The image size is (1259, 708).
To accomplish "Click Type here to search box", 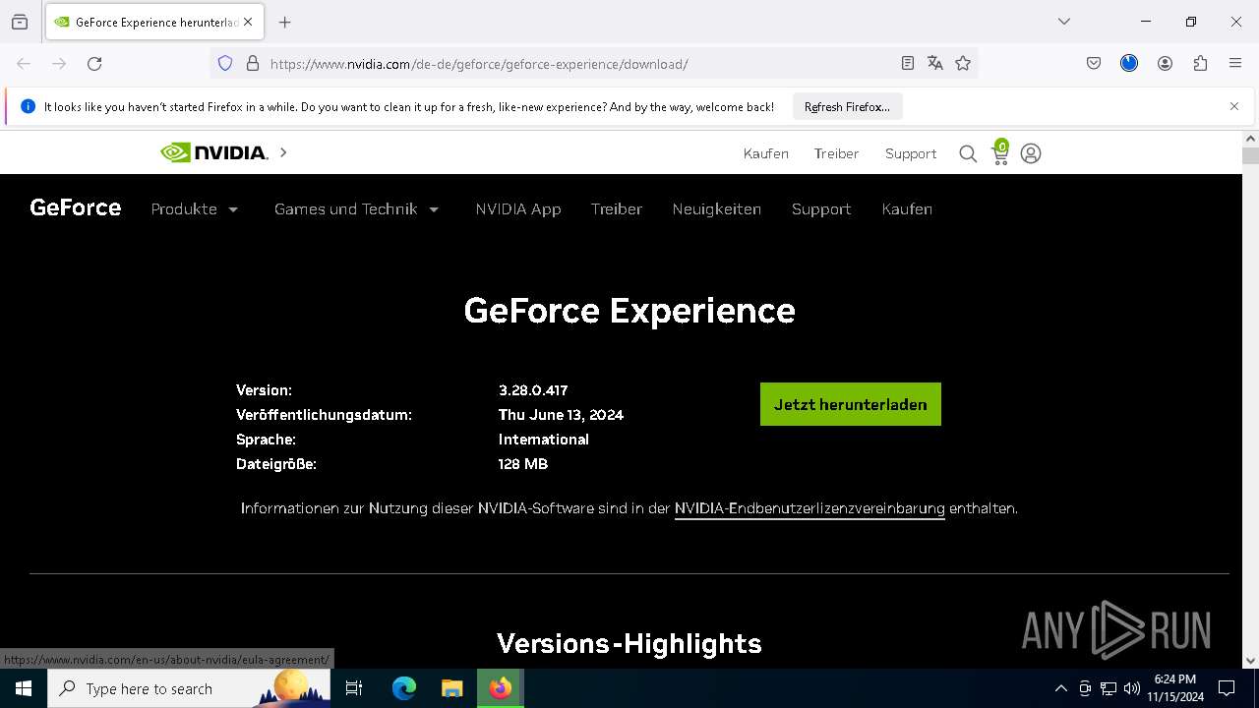I will [189, 688].
